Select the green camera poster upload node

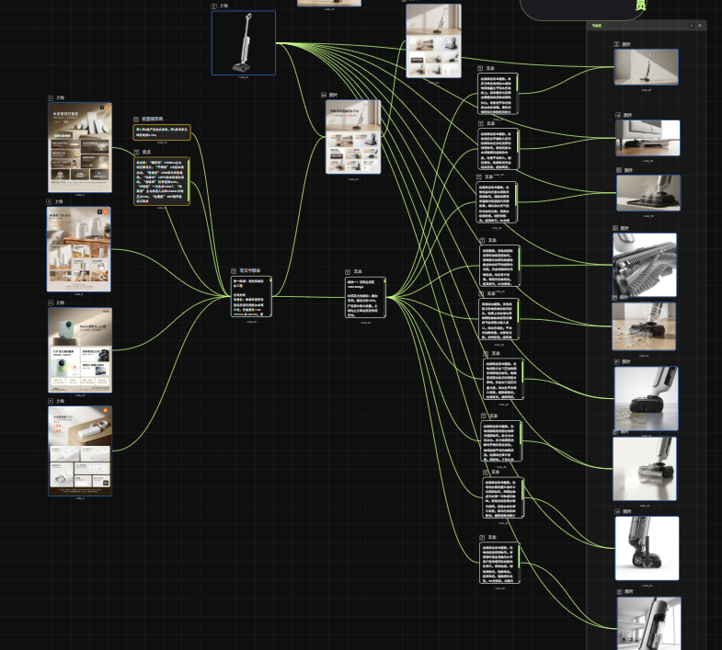tap(79, 350)
